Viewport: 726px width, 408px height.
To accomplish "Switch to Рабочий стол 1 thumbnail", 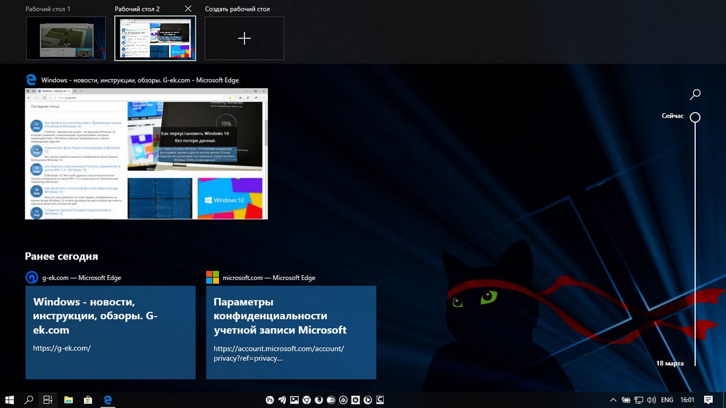I will click(66, 38).
